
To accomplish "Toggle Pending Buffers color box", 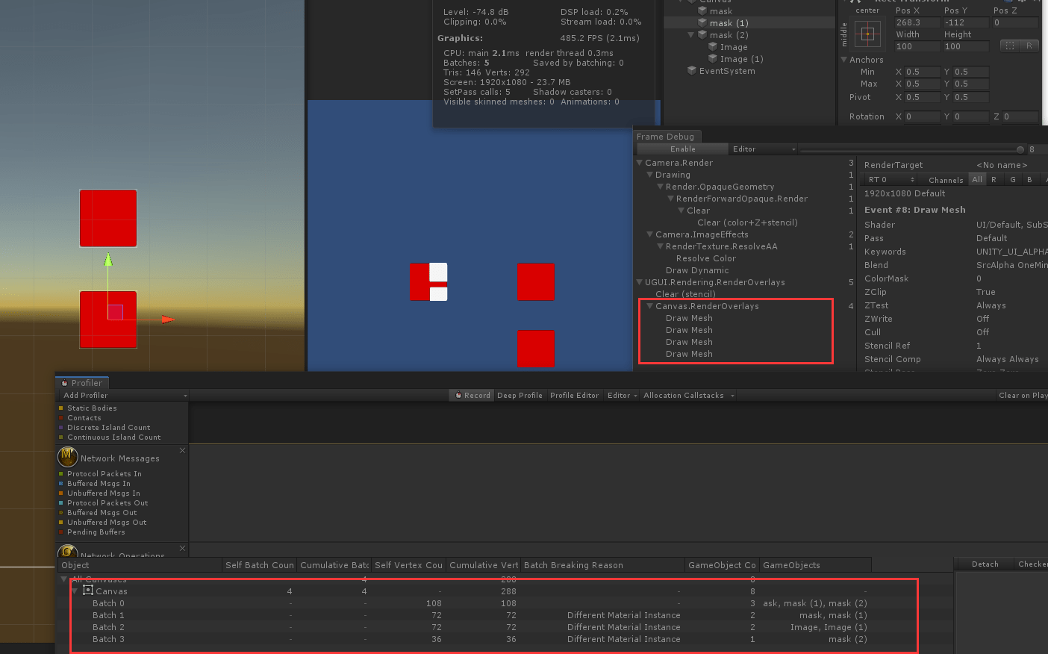I will [x=60, y=532].
